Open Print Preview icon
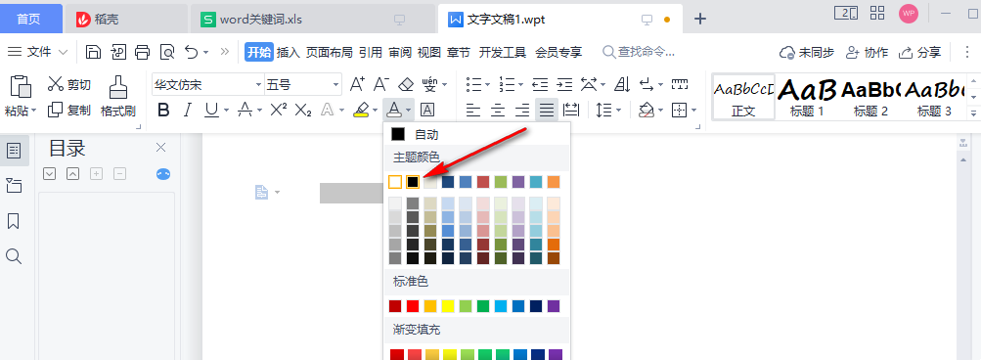Screen dimensions: 981x360 (x=167, y=52)
